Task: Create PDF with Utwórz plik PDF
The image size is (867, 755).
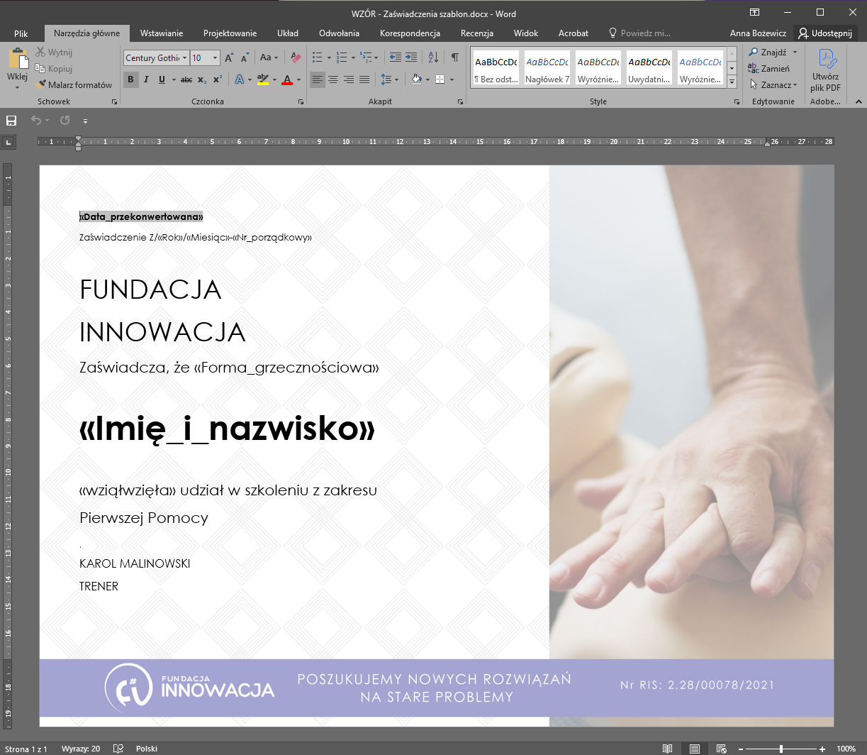Action: (825, 71)
